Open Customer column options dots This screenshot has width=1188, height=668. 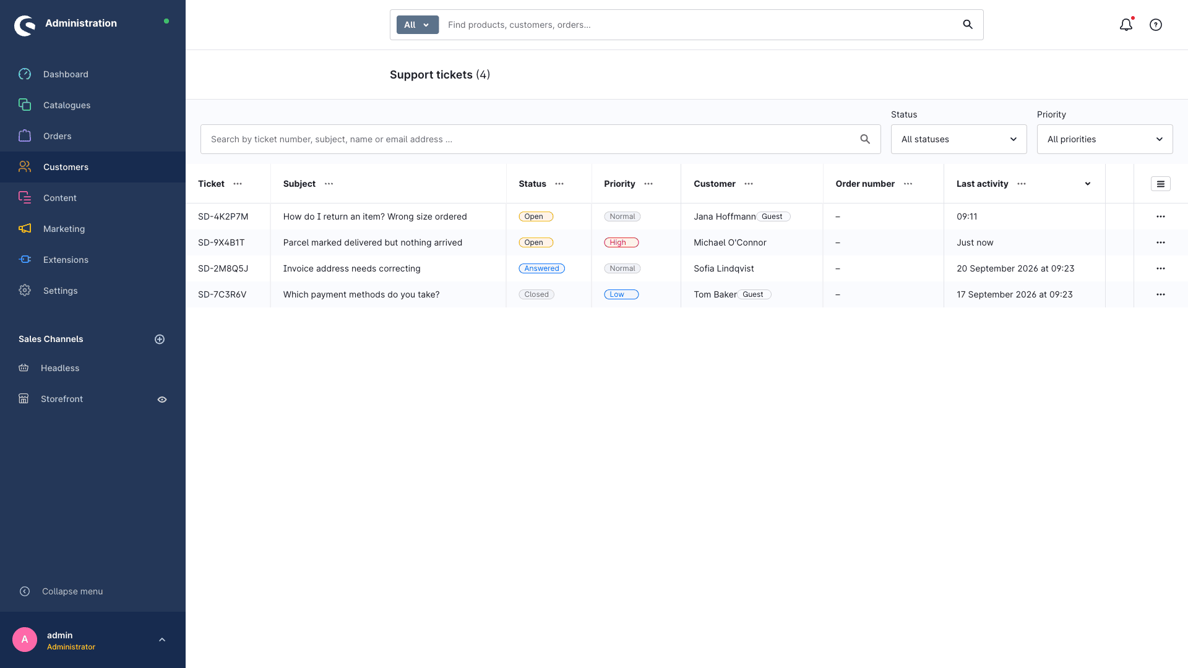point(749,184)
